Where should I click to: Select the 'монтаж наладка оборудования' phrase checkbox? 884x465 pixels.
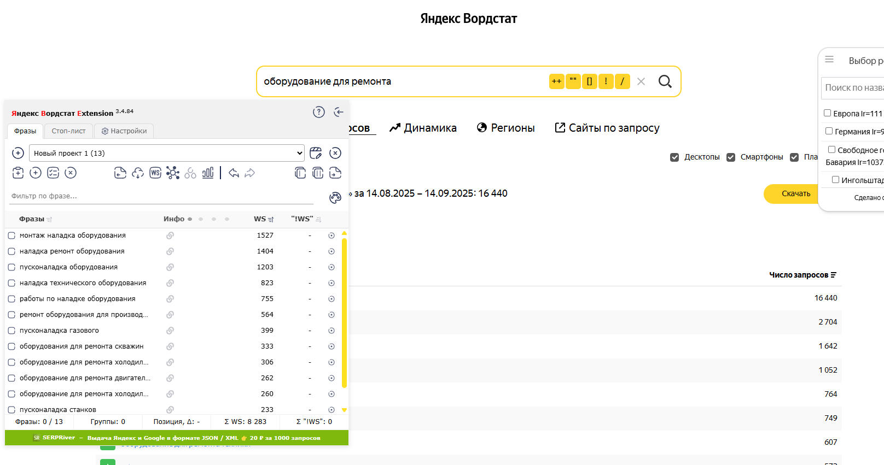pyautogui.click(x=11, y=236)
